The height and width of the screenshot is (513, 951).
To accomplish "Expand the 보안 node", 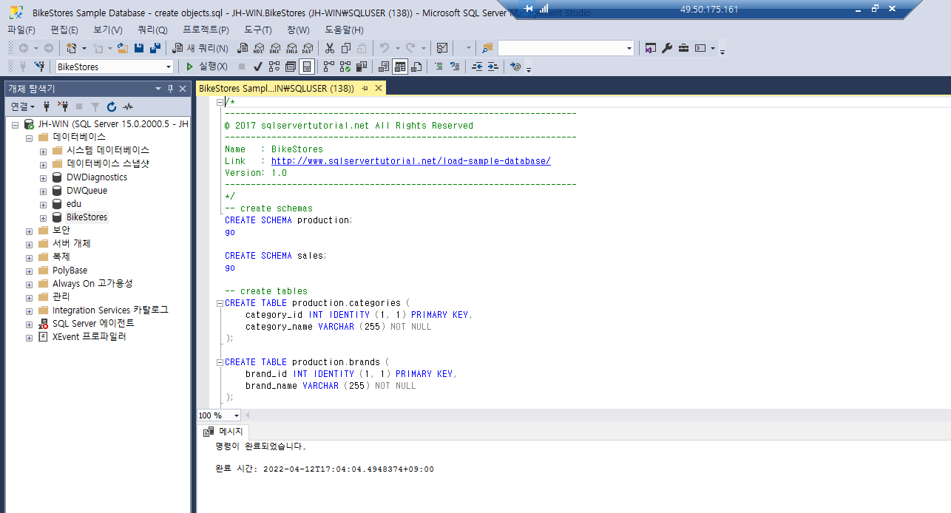I will pos(30,231).
